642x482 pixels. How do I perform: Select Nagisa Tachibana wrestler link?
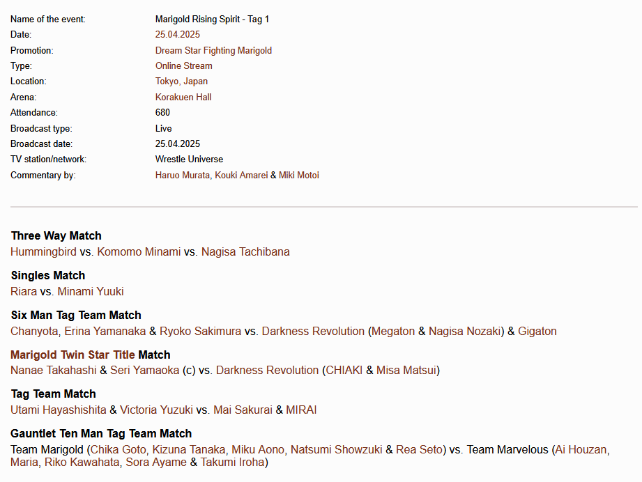[245, 252]
